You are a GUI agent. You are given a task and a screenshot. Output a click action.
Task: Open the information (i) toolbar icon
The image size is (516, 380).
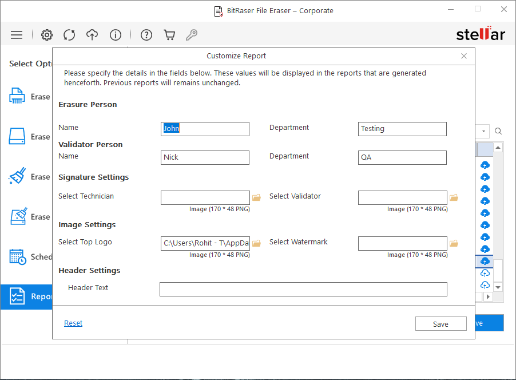point(116,35)
